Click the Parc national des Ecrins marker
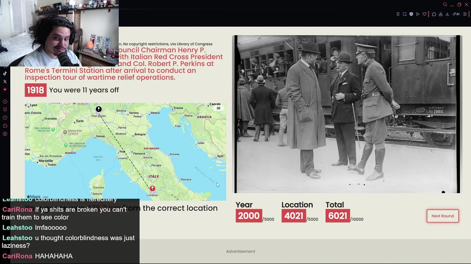This screenshot has width=471, height=264. coord(53,129)
